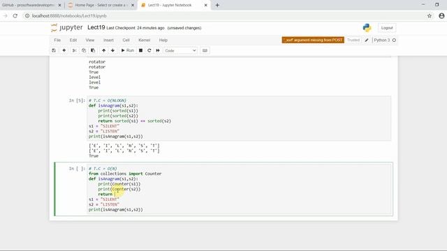Viewport: 447px width, 251px height.
Task: View site information icon in address bar
Action: (27, 16)
